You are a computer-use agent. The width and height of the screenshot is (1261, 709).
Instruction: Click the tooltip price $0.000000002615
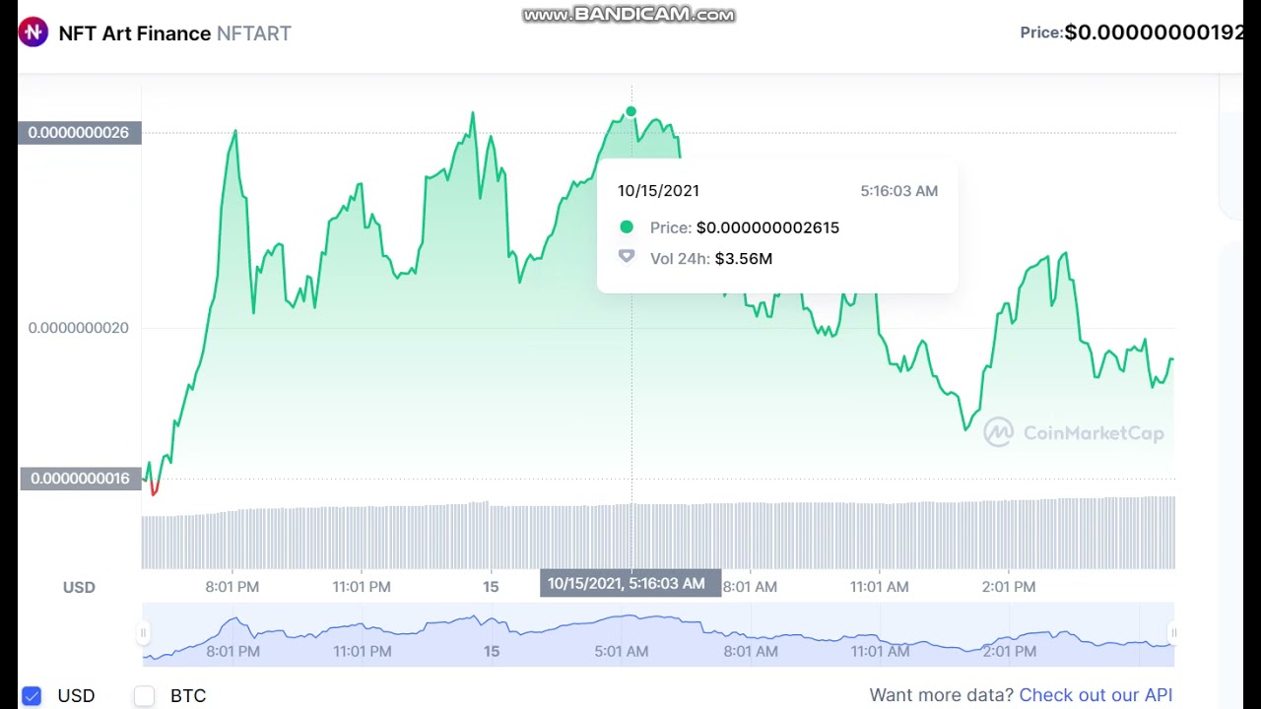pyautogui.click(x=767, y=227)
